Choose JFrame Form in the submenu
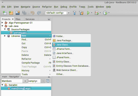Viewport: 138px width, 96px height. click(71, 49)
